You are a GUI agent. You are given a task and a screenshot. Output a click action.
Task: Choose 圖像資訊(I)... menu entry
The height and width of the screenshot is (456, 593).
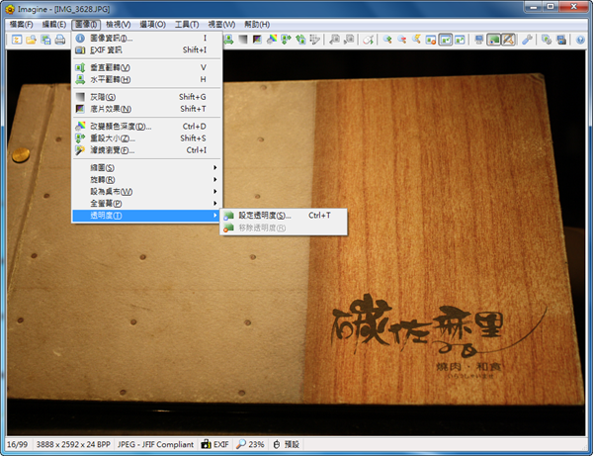point(146,39)
